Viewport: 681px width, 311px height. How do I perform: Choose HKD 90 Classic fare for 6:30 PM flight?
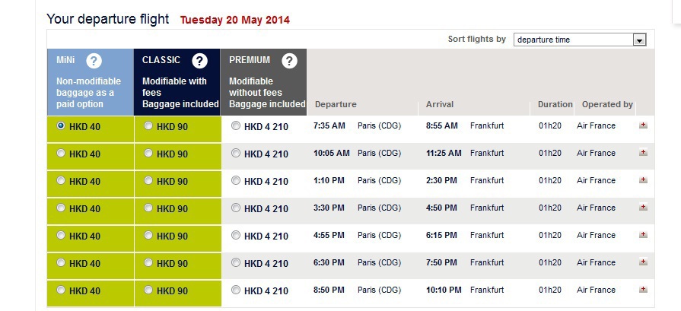click(x=148, y=262)
